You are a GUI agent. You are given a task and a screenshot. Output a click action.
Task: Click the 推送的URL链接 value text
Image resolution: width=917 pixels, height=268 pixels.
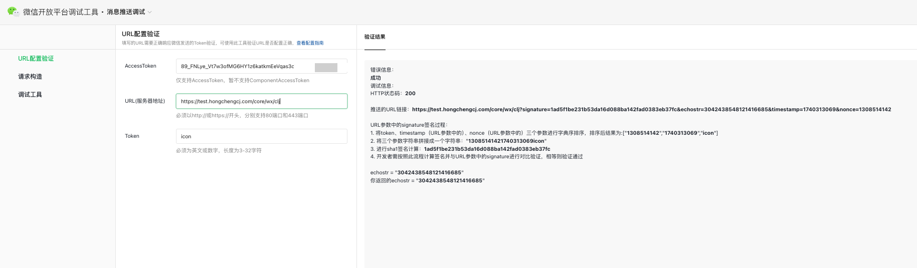pyautogui.click(x=651, y=109)
